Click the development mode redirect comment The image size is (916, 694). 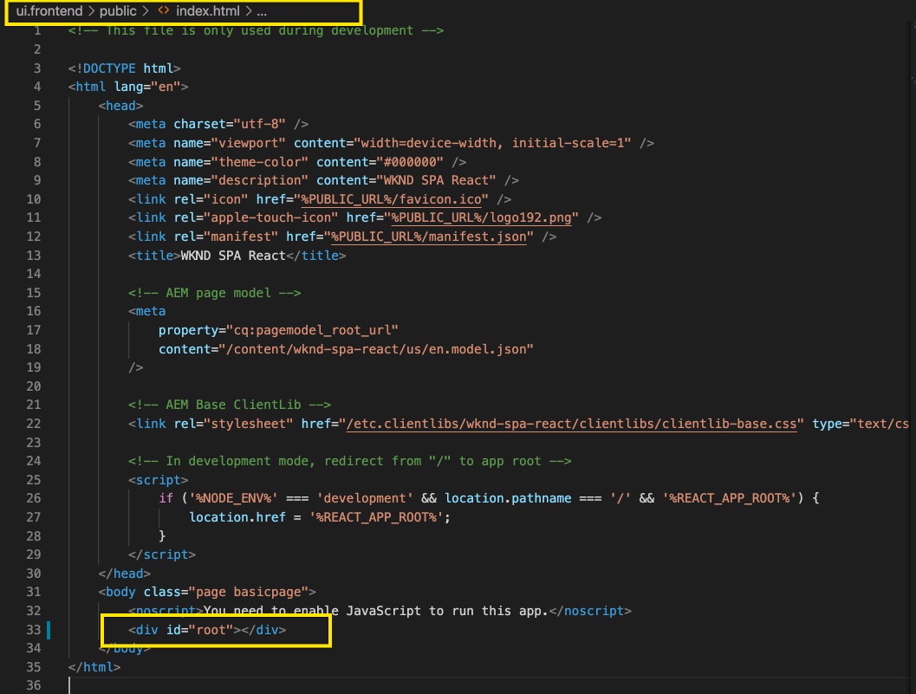tap(350, 461)
